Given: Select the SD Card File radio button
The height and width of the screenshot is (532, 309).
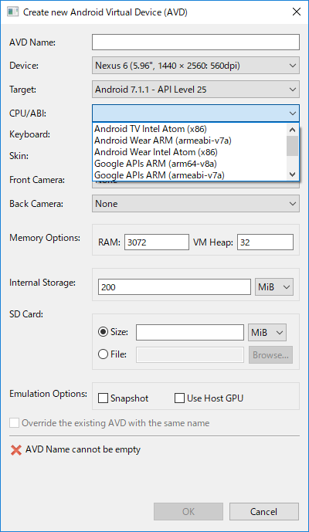Looking at the screenshot, I should point(104,354).
